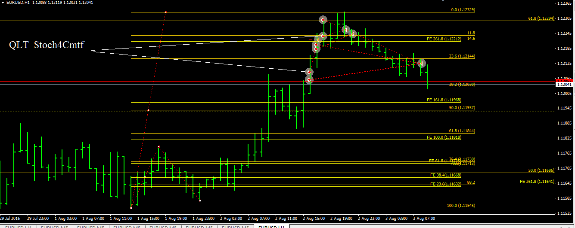Click the 1 Aug 15:00 time axis label
The height and width of the screenshot is (228, 575).
point(149,218)
